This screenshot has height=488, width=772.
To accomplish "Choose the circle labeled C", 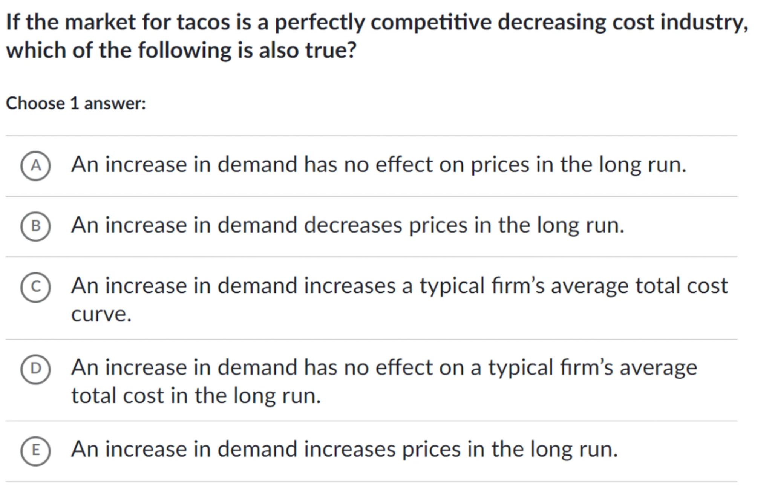I will click(35, 287).
